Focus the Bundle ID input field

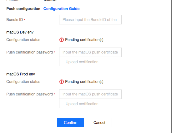pos(90,20)
